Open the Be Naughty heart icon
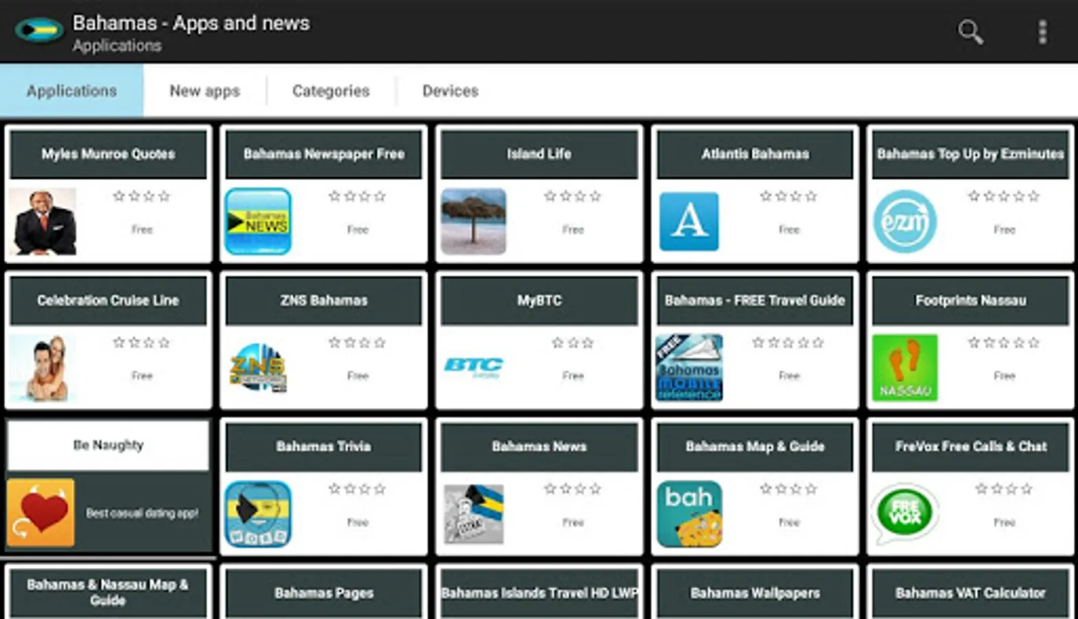This screenshot has width=1078, height=619. point(41,513)
